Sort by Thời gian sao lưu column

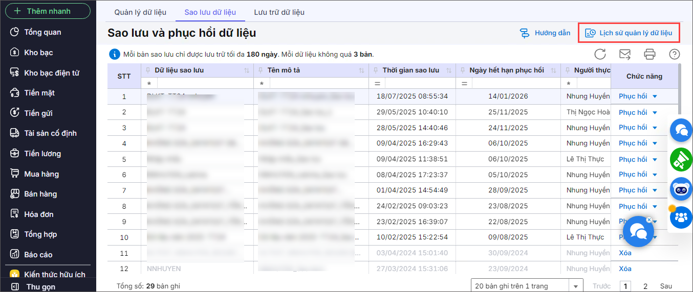449,70
